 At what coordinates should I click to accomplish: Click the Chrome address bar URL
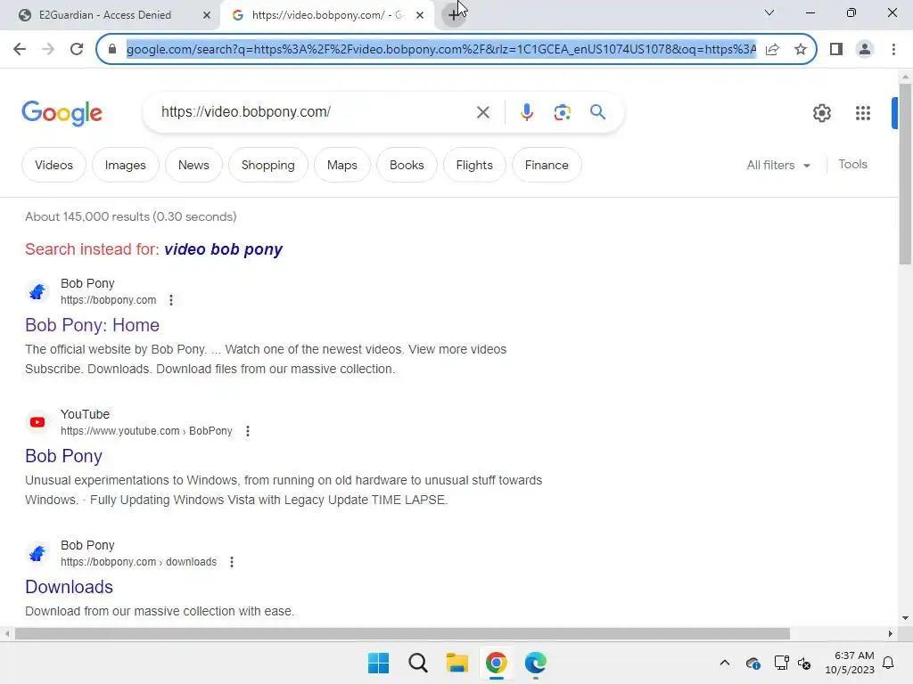click(x=440, y=50)
